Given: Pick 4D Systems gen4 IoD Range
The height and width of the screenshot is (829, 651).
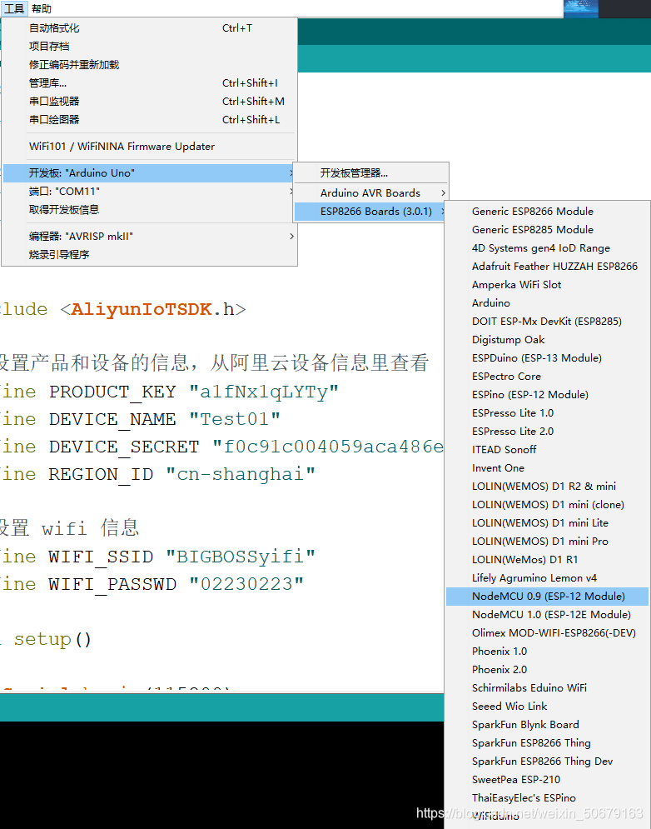Looking at the screenshot, I should pos(548,248).
